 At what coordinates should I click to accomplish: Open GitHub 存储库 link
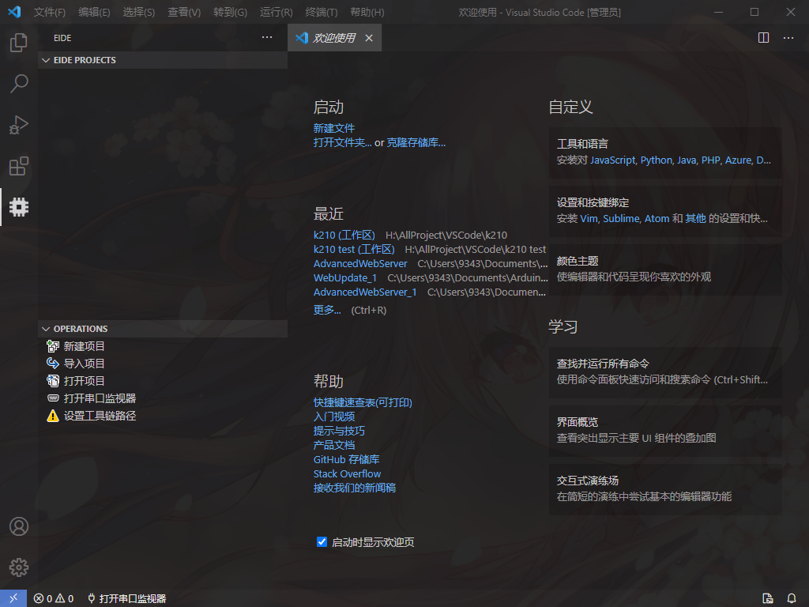346,459
